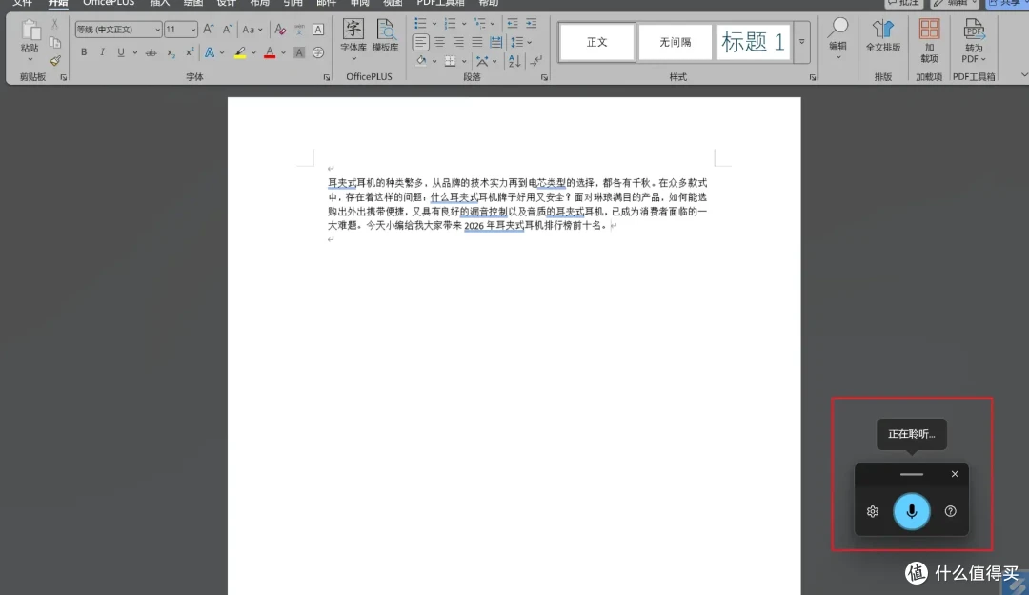Image resolution: width=1029 pixels, height=595 pixels.
Task: Toggle center alignment
Action: (439, 42)
